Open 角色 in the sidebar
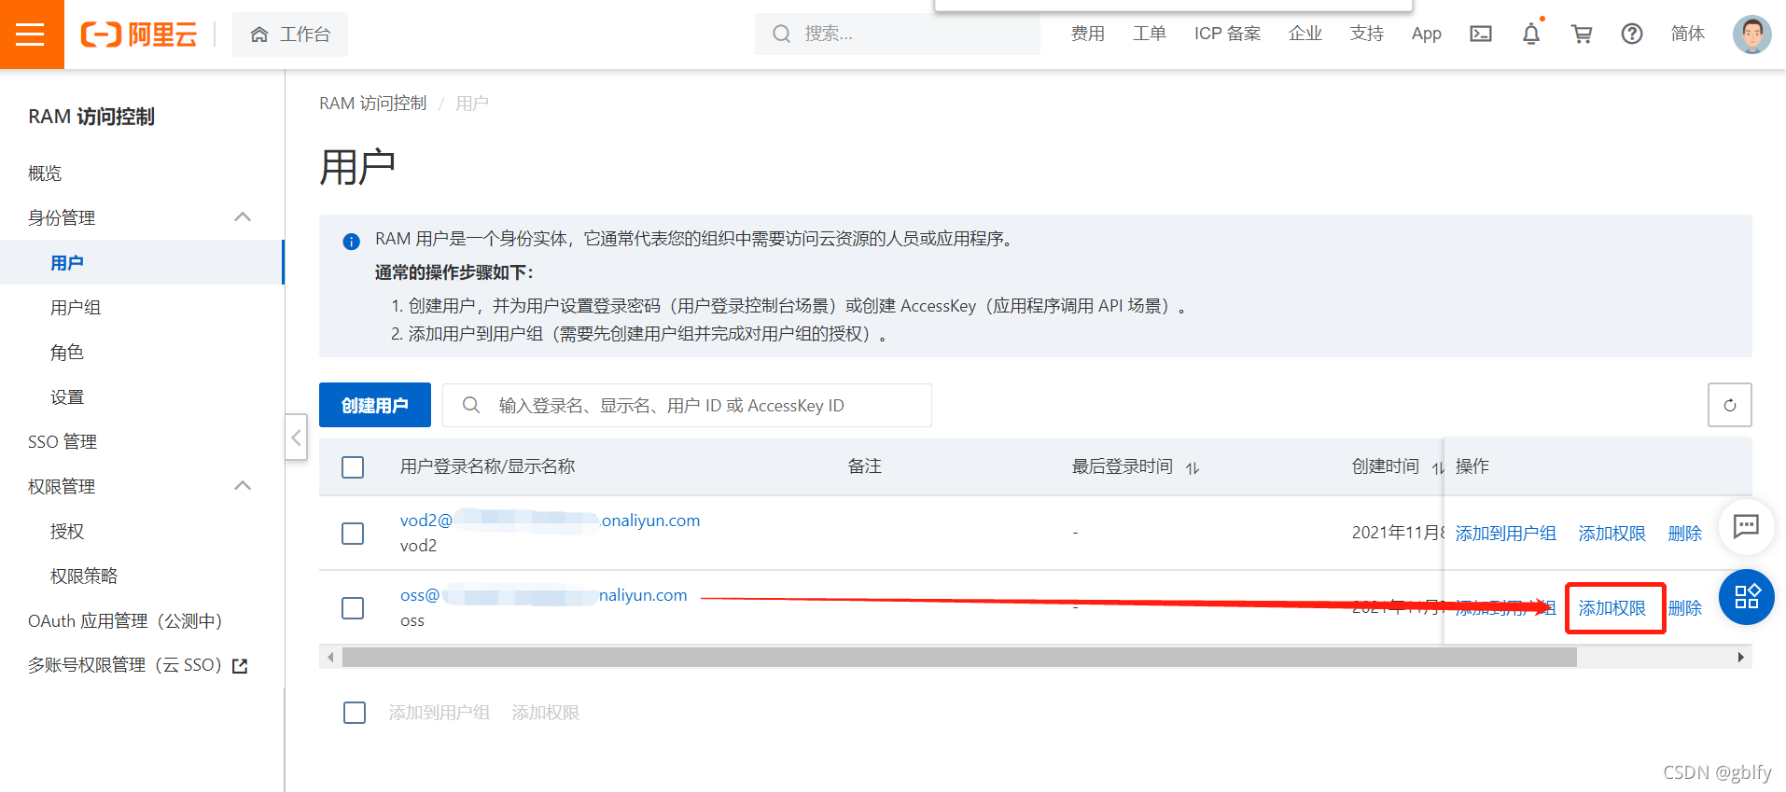This screenshot has width=1786, height=792. pos(67,353)
